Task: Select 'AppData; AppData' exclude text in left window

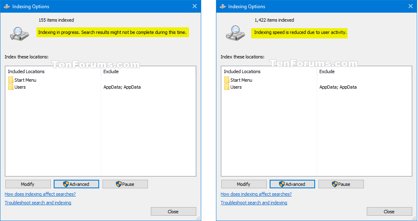Action: click(122, 87)
